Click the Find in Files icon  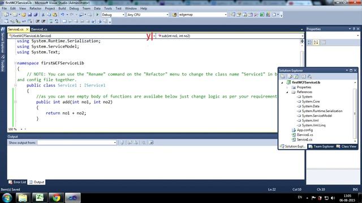[174, 15]
